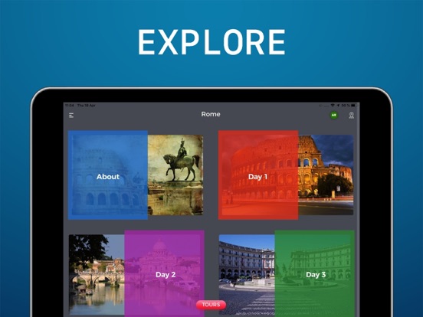Open the green Day 3 tile
This screenshot has width=423, height=317.
[x=314, y=273]
